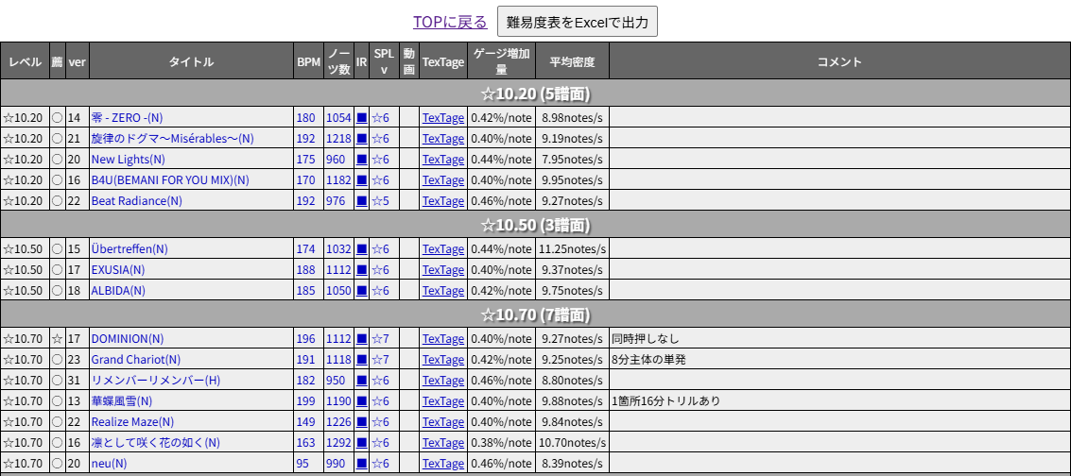
Task: Sort by タイトル column header
Action: click(x=191, y=62)
